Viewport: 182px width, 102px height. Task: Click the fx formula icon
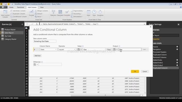(37, 24)
